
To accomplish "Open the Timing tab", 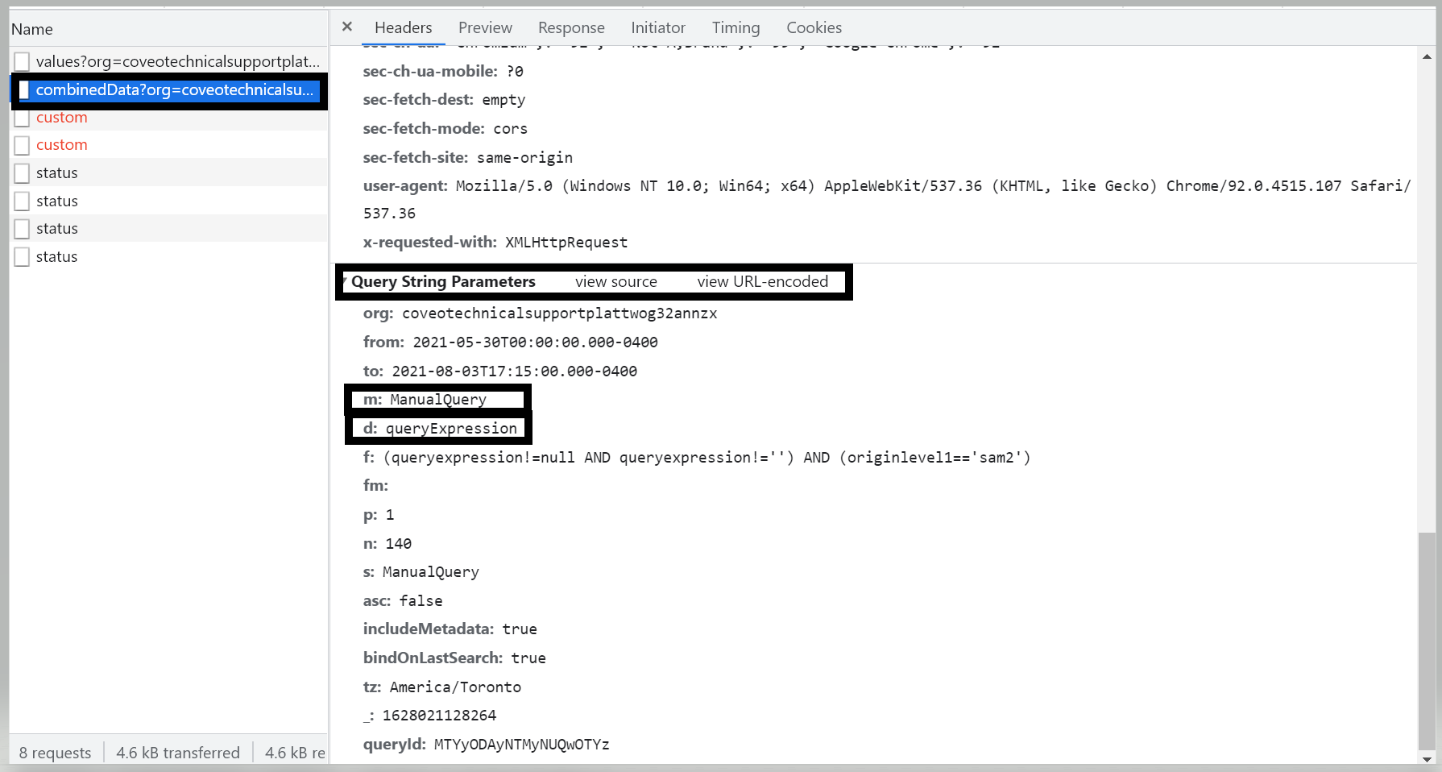I will coord(736,27).
